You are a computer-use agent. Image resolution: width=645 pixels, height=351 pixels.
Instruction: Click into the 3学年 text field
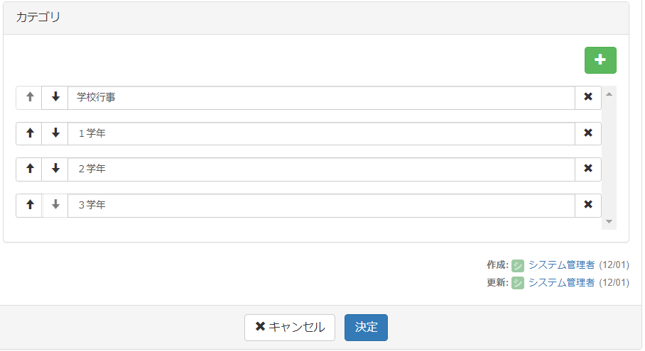pyautogui.click(x=320, y=205)
